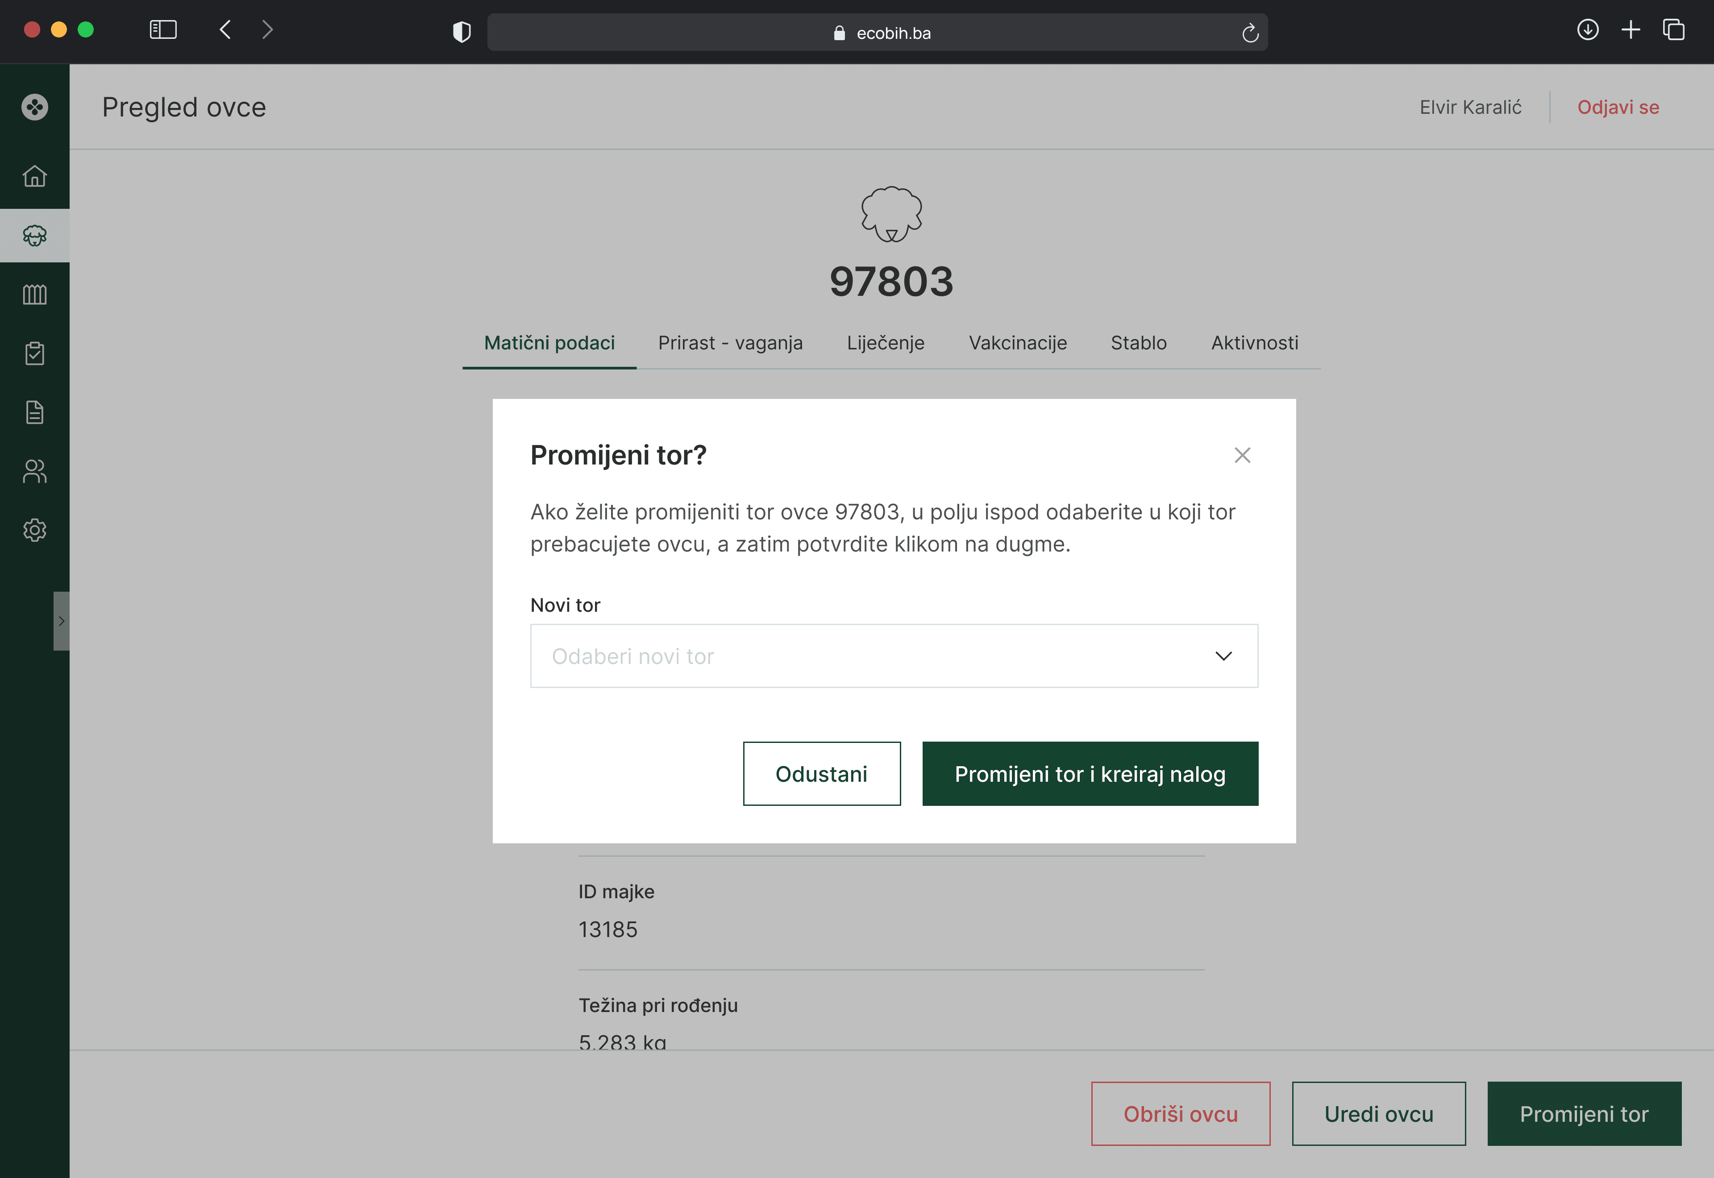Switch to the Vakcinacije tab

[1017, 343]
